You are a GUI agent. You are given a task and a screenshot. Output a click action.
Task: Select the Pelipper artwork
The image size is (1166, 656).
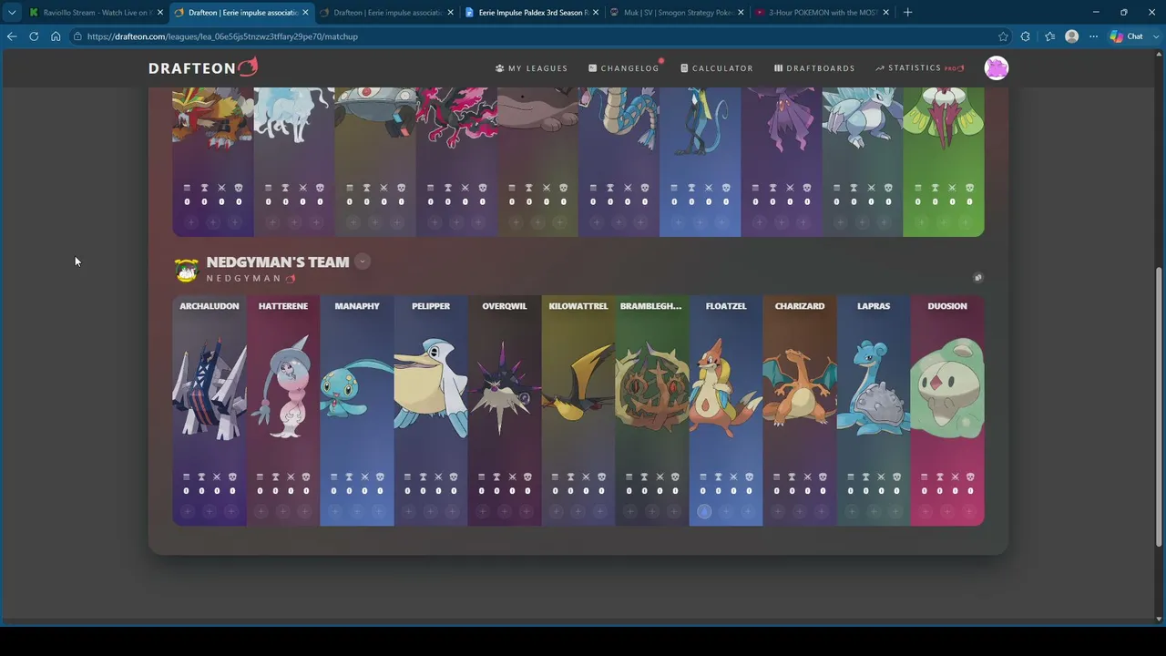click(x=431, y=390)
